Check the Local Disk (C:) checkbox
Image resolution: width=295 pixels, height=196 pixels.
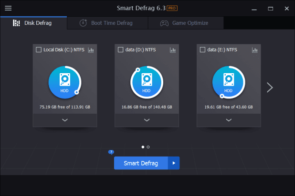39,49
